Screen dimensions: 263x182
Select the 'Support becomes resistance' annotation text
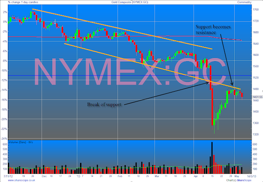(213, 29)
